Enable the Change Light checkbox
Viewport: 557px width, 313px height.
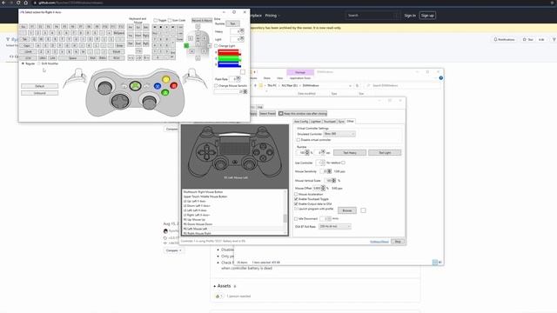[216, 46]
